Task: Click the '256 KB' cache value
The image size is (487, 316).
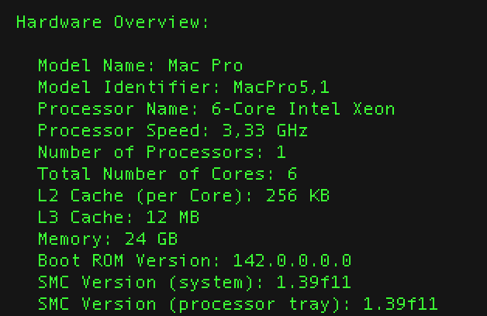Action: (298, 195)
